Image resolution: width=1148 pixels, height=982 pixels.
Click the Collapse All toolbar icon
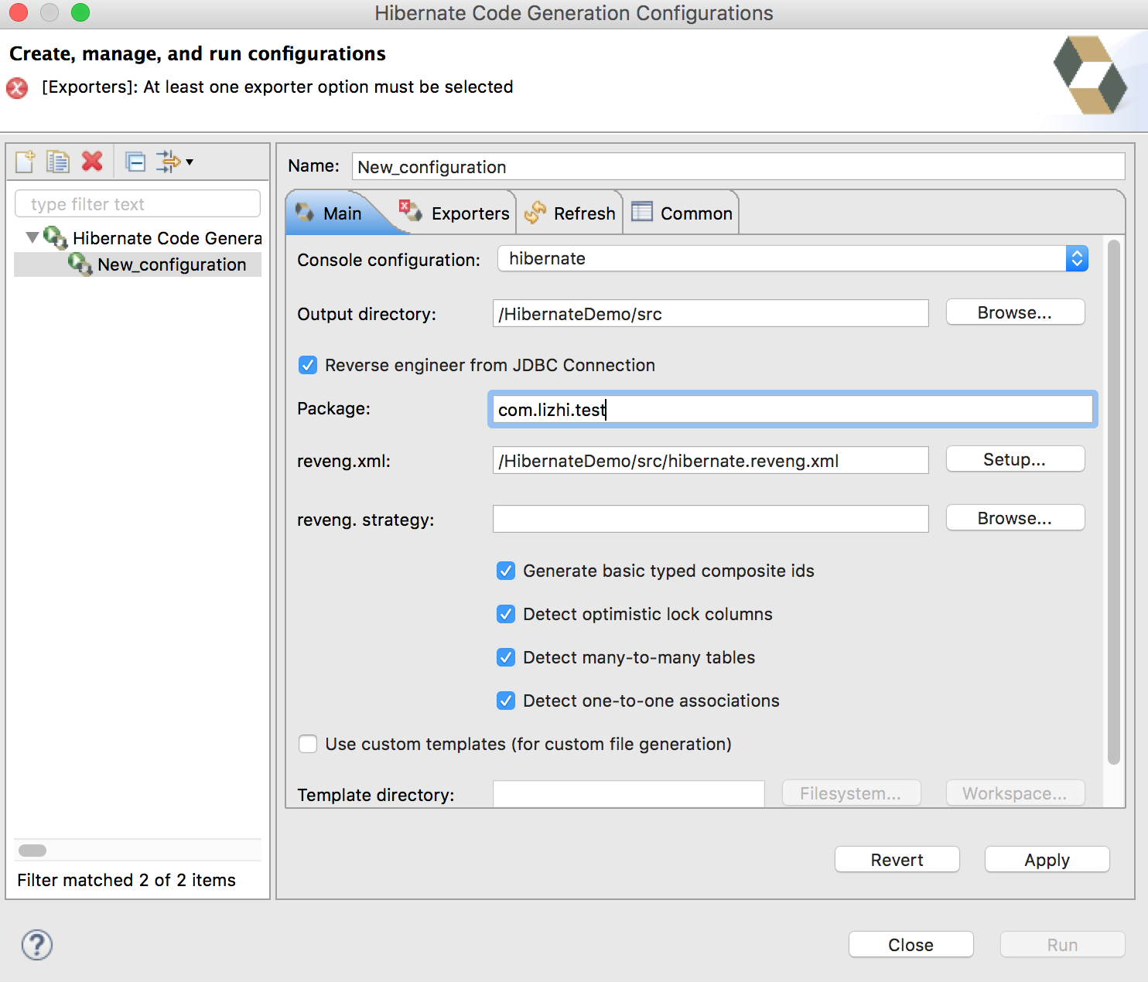coord(135,162)
